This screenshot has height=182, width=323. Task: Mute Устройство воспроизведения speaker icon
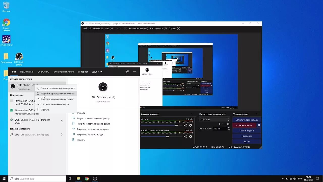pyautogui.click(x=185, y=136)
